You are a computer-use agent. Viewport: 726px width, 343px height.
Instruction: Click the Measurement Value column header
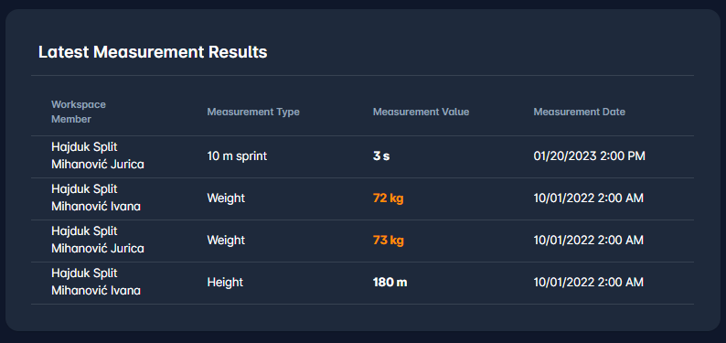pyautogui.click(x=421, y=112)
